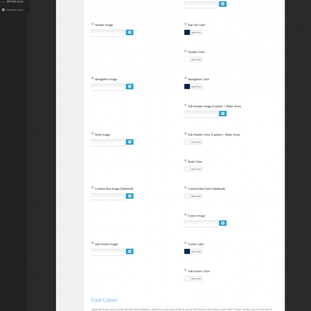Viewport: 311px width, 311px height.
Task: Open Select Color for Content-Box Color
Action: click(x=196, y=196)
